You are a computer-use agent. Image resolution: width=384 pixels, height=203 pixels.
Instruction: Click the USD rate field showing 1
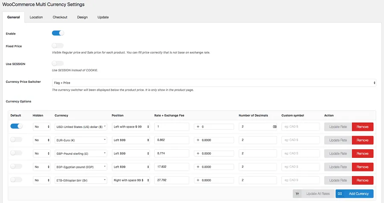172,127
